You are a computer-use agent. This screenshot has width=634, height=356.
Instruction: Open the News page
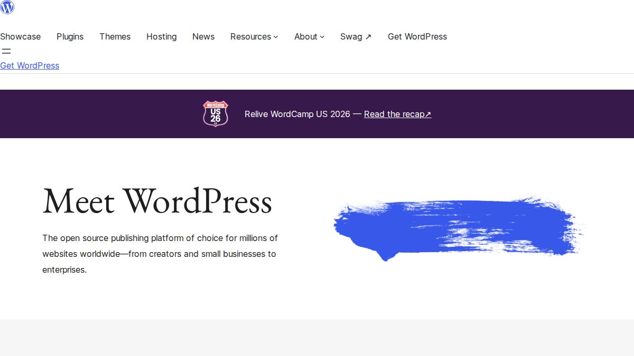(x=203, y=36)
